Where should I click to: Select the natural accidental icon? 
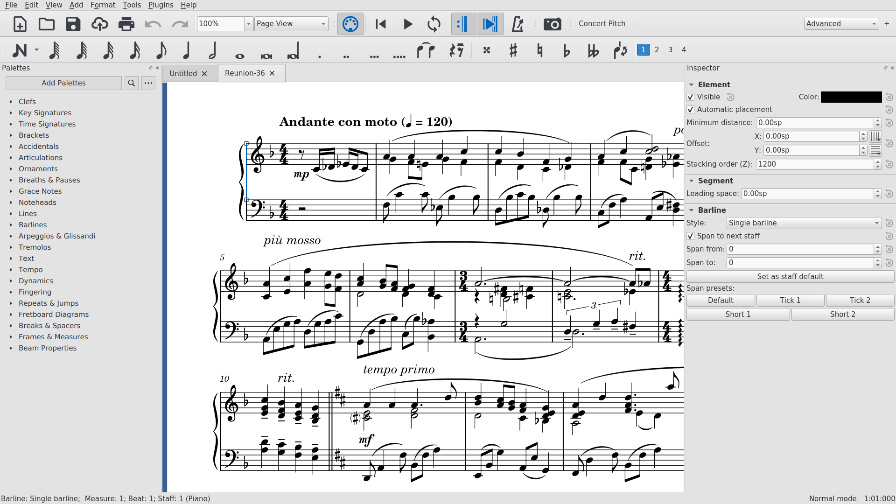[x=538, y=49]
